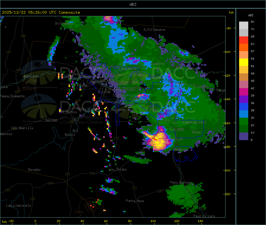Click the '80' value in the dBZ legend
266x225 pixels.
tap(252, 22)
